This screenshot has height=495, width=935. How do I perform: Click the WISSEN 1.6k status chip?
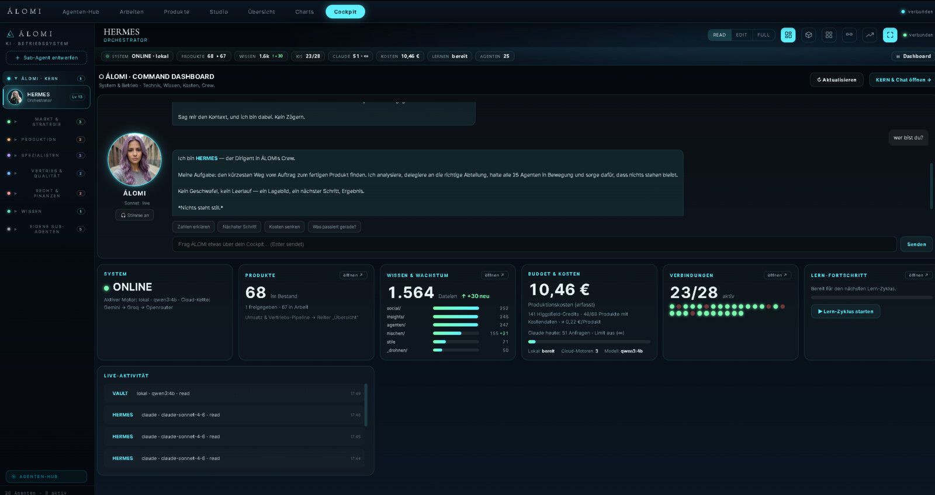[x=261, y=57]
